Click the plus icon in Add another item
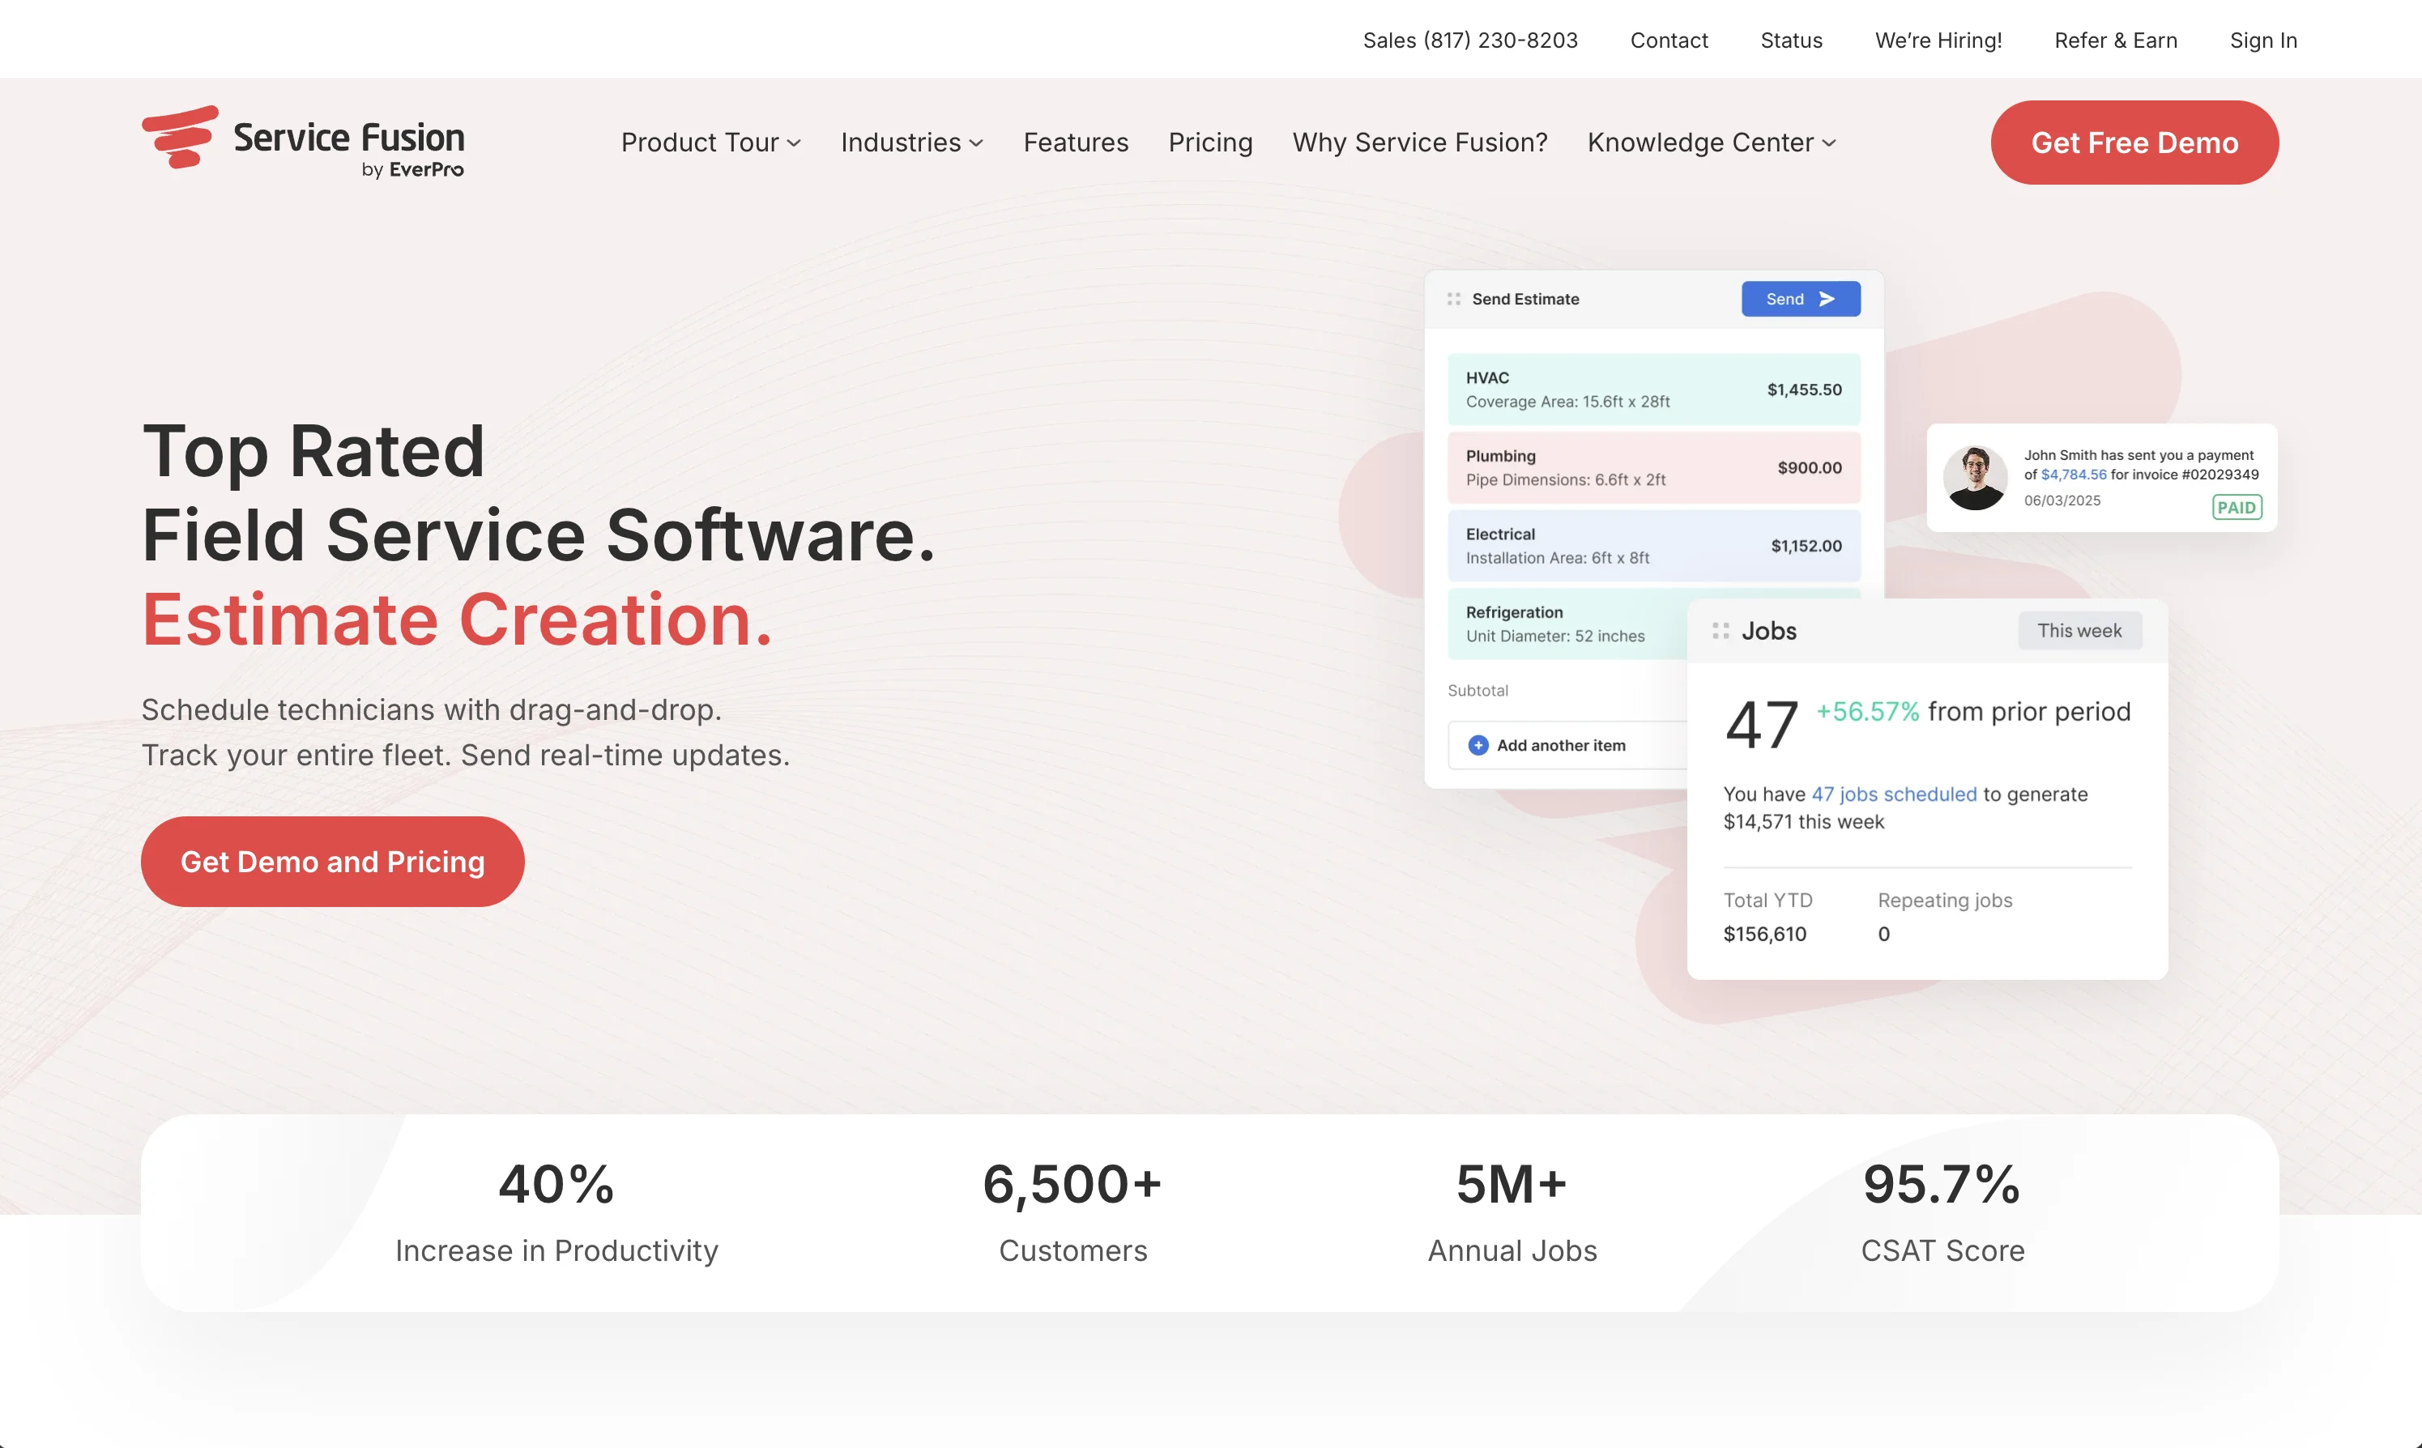 (1478, 746)
